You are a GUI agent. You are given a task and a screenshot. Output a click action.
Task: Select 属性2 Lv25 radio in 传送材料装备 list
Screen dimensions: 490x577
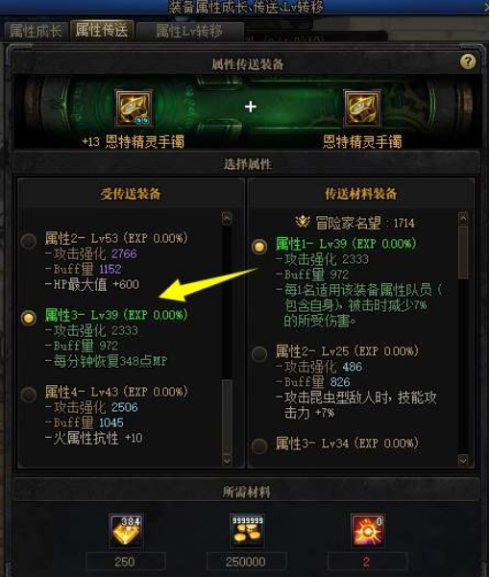click(259, 353)
